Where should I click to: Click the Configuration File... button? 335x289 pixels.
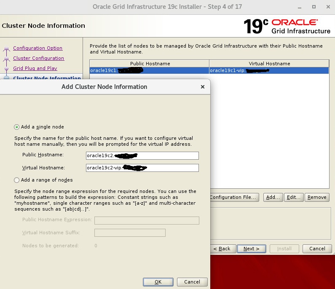click(x=234, y=197)
